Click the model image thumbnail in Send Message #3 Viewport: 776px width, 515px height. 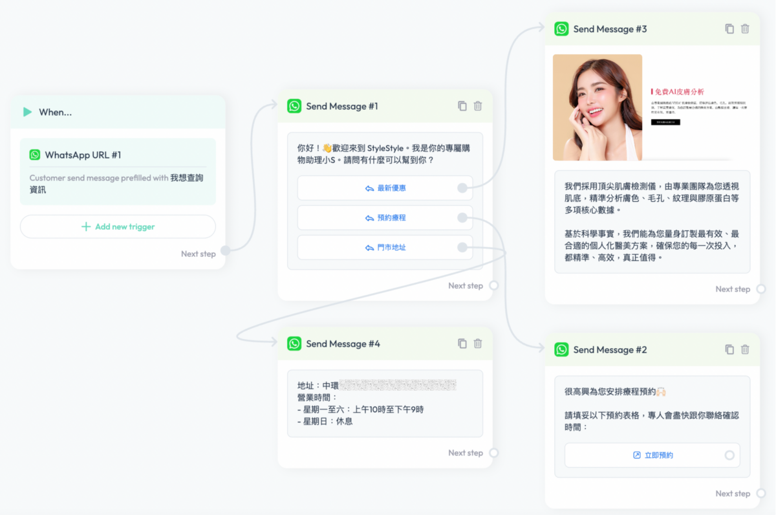[x=597, y=107]
